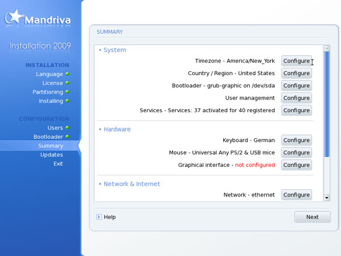The width and height of the screenshot is (341, 256).
Task: Click the scrollbar up arrow
Action: click(x=326, y=48)
